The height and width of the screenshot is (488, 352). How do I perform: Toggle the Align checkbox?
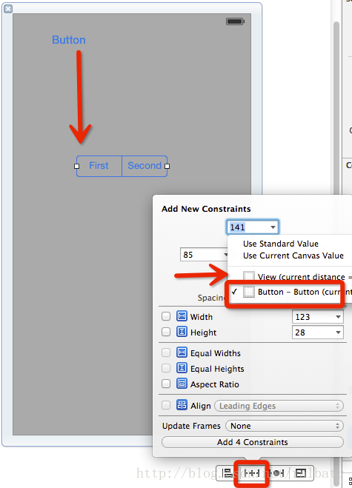(x=166, y=405)
